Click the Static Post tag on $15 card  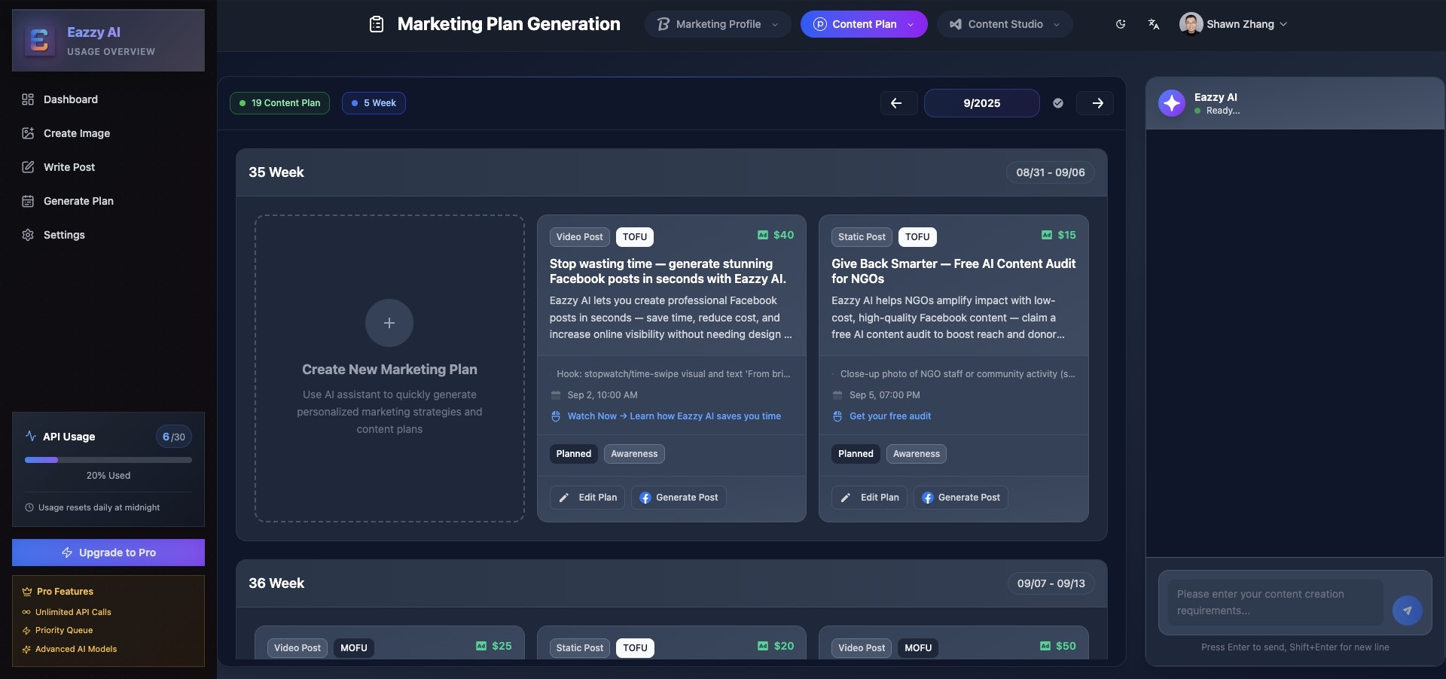point(862,237)
